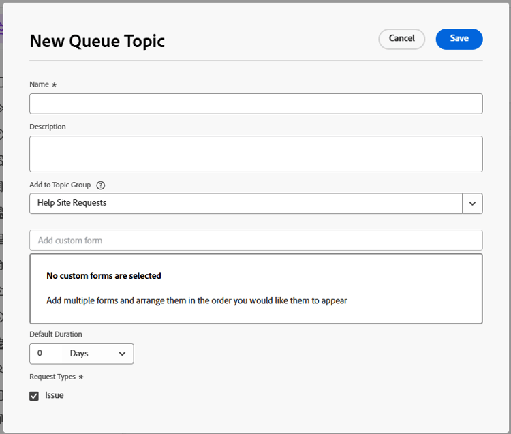Open the help icon beside Add to Topic Group
The width and height of the screenshot is (511, 434).
[101, 185]
